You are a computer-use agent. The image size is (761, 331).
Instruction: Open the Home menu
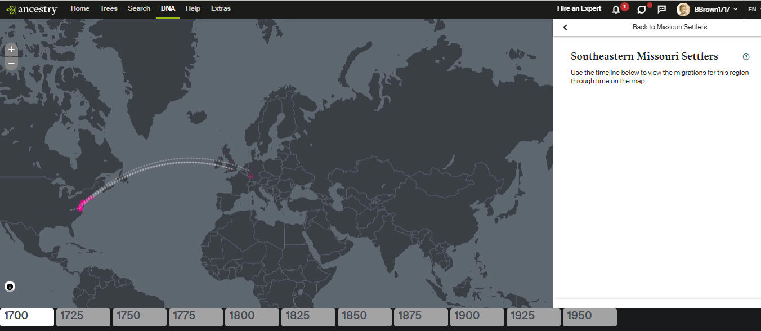pos(80,8)
